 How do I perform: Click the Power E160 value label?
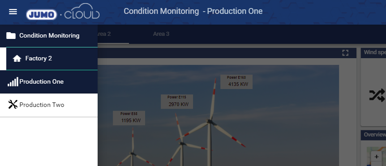point(236,81)
